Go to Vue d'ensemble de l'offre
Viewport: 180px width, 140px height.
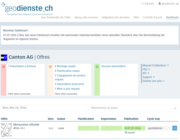[x=56, y=17]
